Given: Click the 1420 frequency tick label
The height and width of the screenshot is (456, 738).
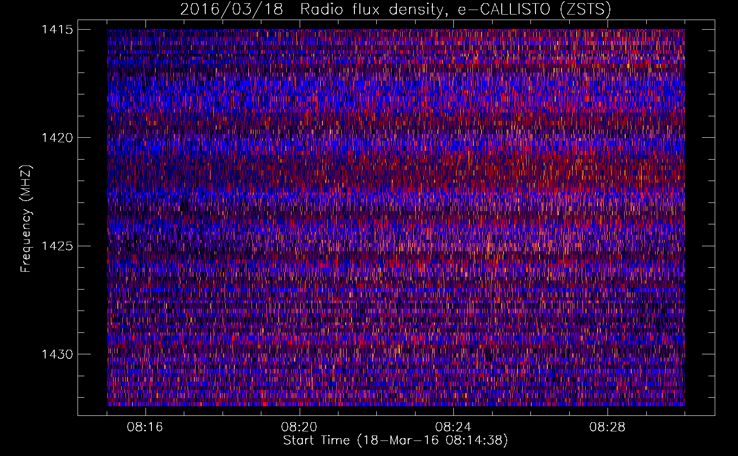Looking at the screenshot, I should [57, 138].
